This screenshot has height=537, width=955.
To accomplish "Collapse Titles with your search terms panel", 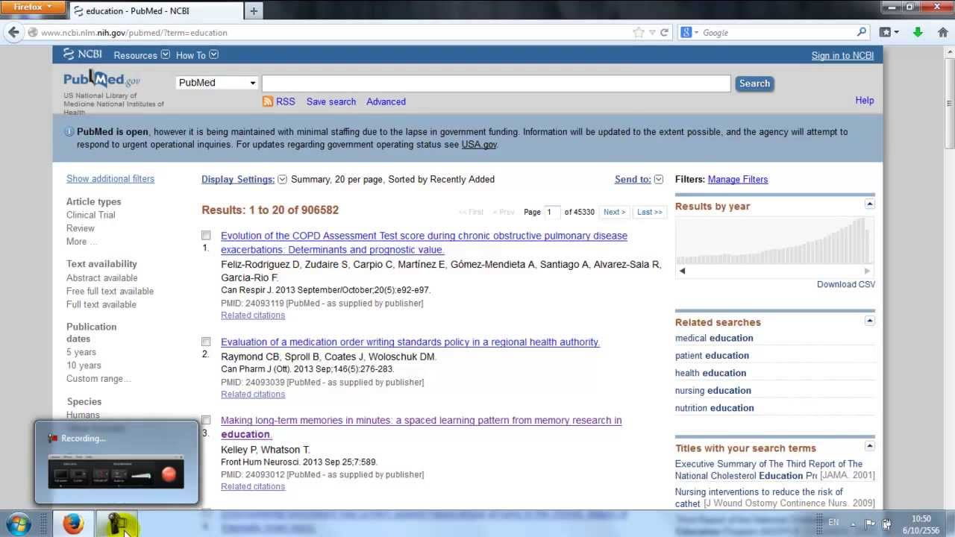I will coord(869,446).
